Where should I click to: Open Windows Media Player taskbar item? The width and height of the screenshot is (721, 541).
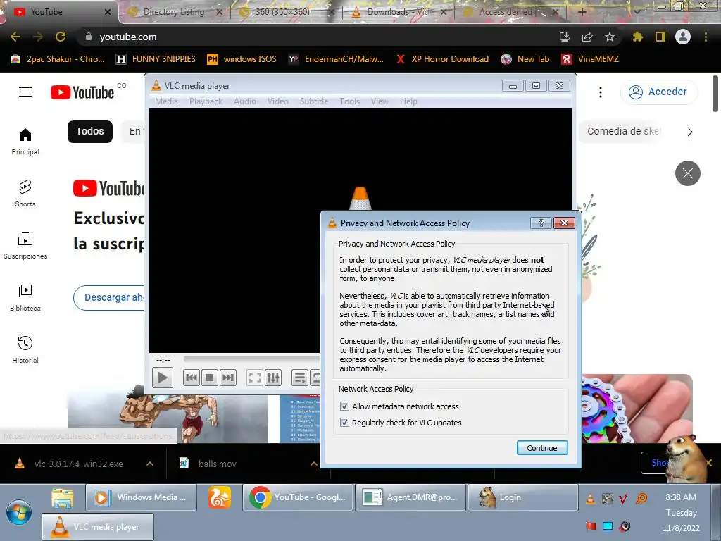point(141,497)
